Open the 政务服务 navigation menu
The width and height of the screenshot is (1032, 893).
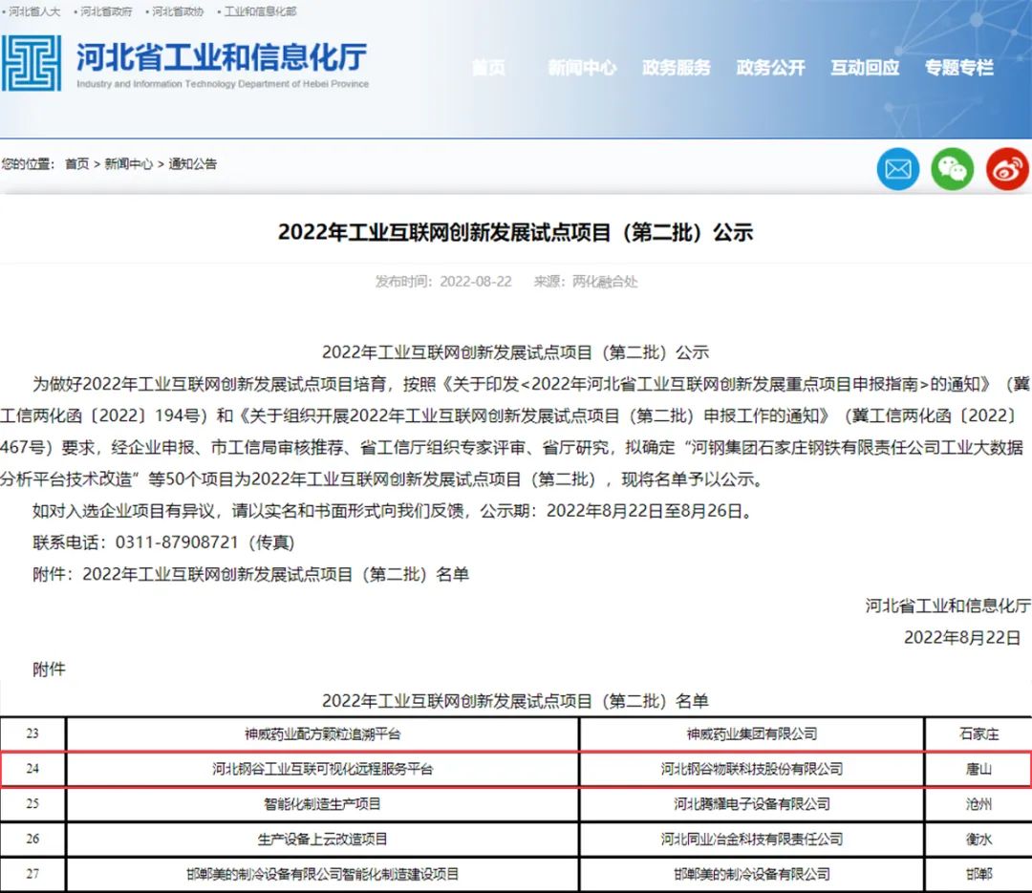[x=677, y=68]
